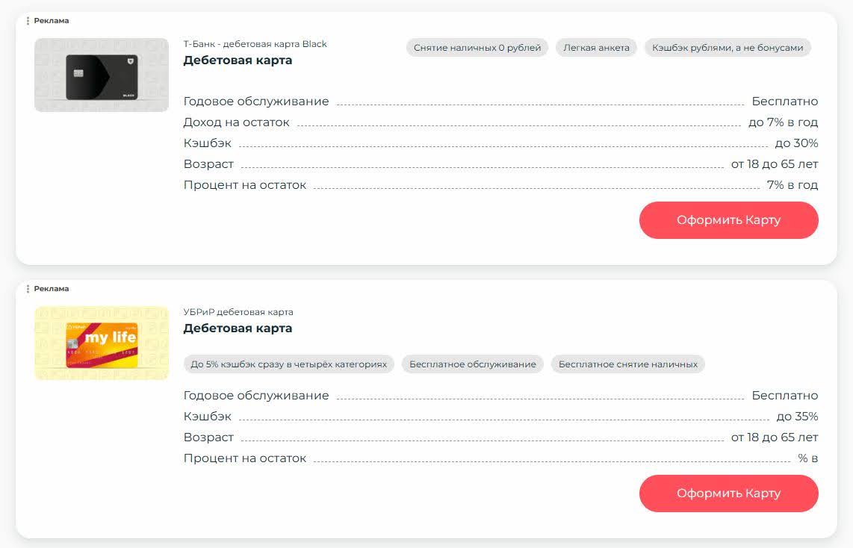Select the 'Кэшбэк рублями, а не бонусами' chip

pyautogui.click(x=727, y=47)
